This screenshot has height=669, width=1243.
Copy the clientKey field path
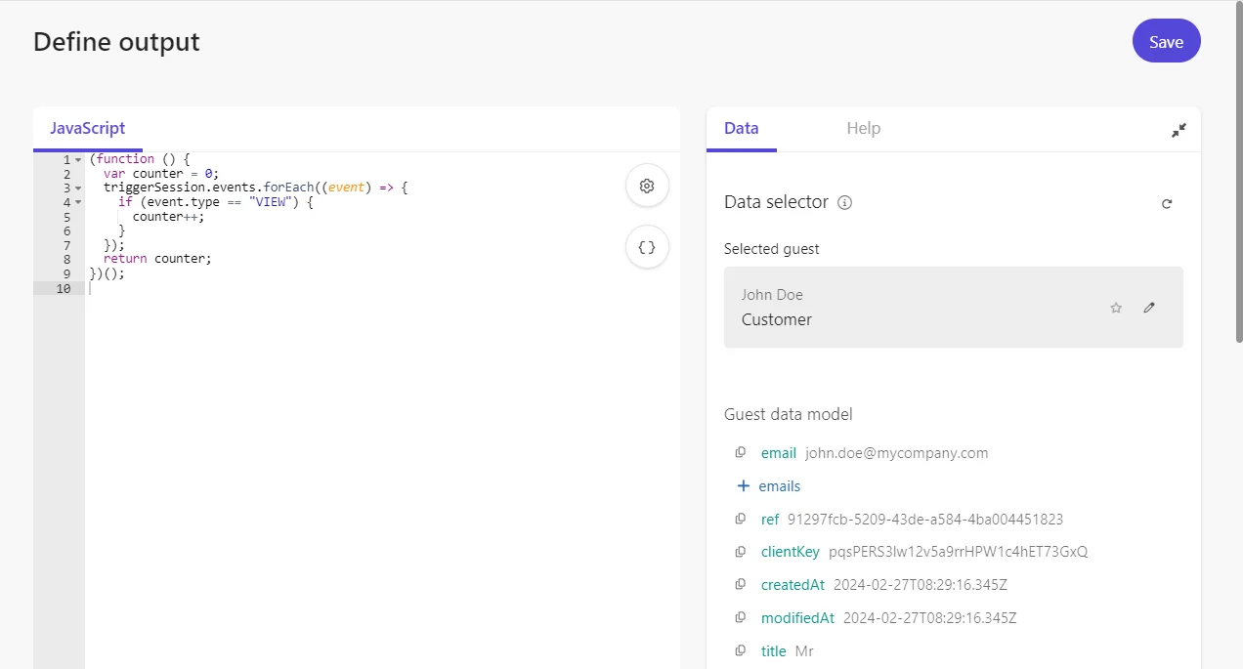pyautogui.click(x=741, y=552)
